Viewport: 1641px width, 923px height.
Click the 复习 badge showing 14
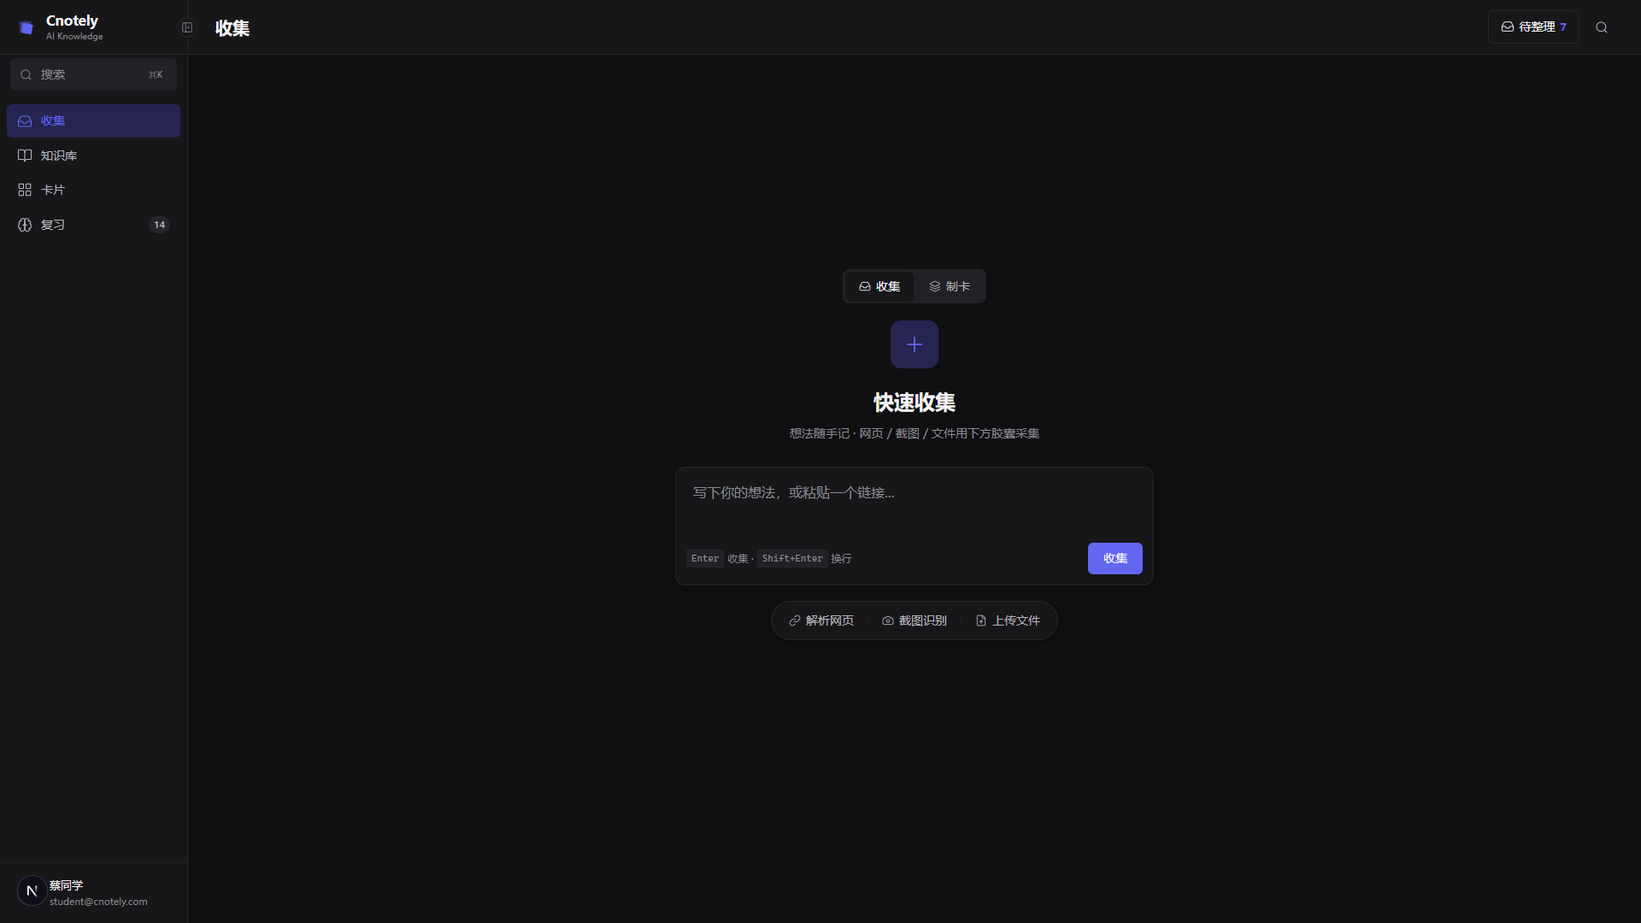[159, 225]
